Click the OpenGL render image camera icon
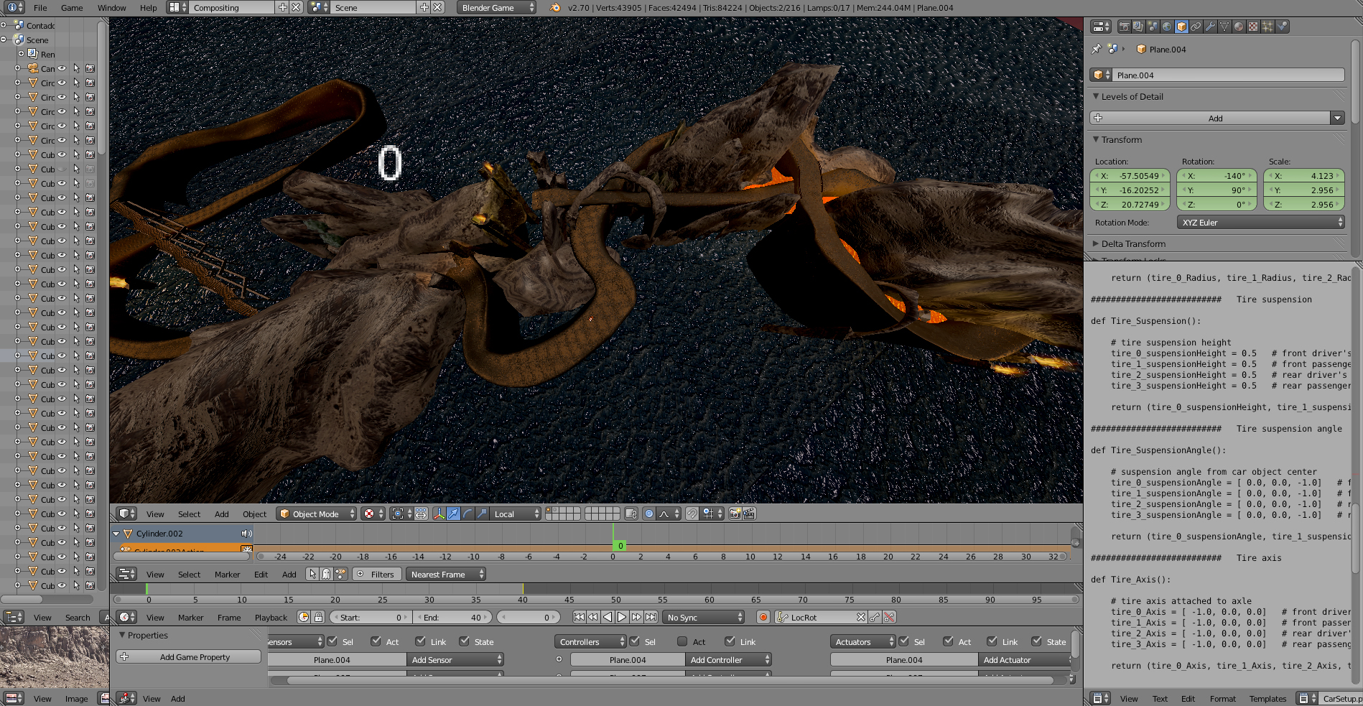Screen dimensions: 1363x706 point(735,514)
